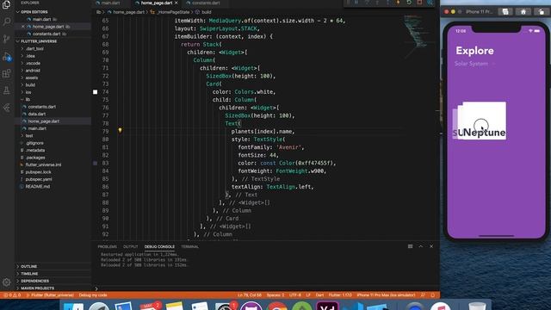
Task: Trigger Flutter hot reload lightning icon
Action: (399, 3)
